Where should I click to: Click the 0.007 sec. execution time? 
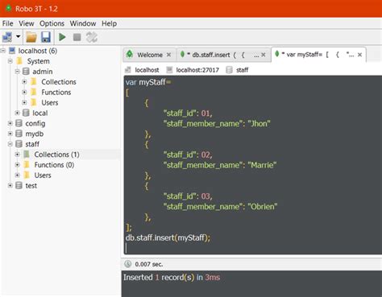coord(149,264)
